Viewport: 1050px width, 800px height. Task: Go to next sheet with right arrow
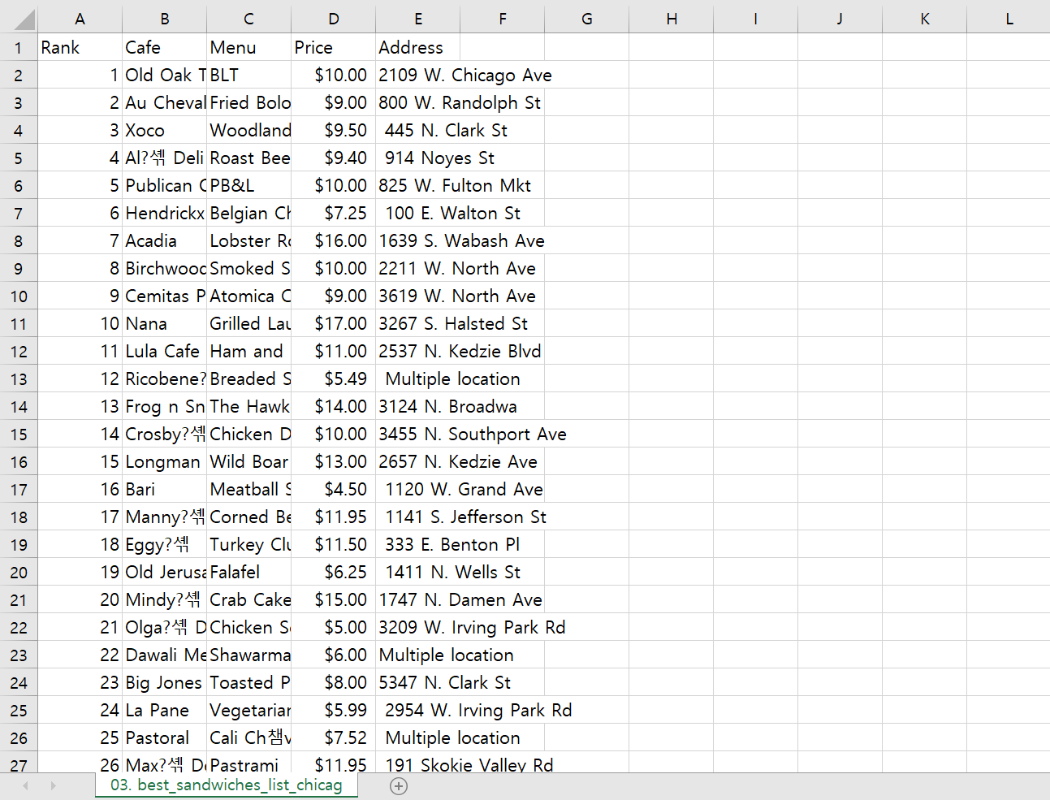pos(53,785)
